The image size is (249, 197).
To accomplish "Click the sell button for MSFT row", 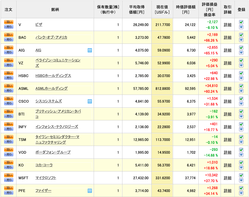I will (x=9, y=180).
